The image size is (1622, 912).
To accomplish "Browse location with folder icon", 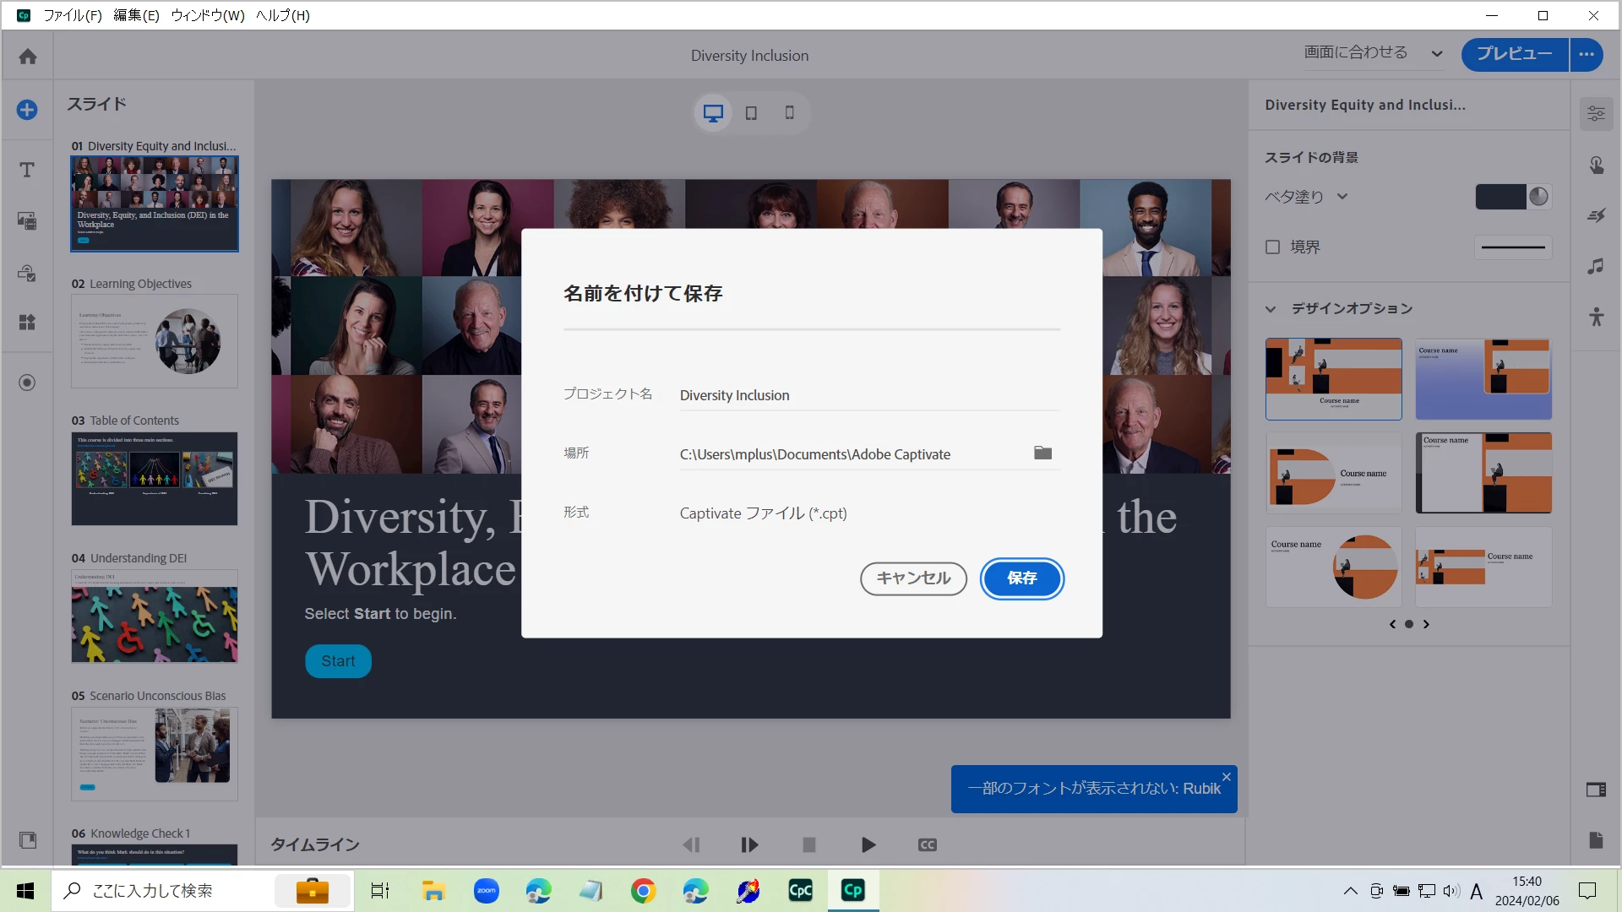I will pyautogui.click(x=1042, y=453).
